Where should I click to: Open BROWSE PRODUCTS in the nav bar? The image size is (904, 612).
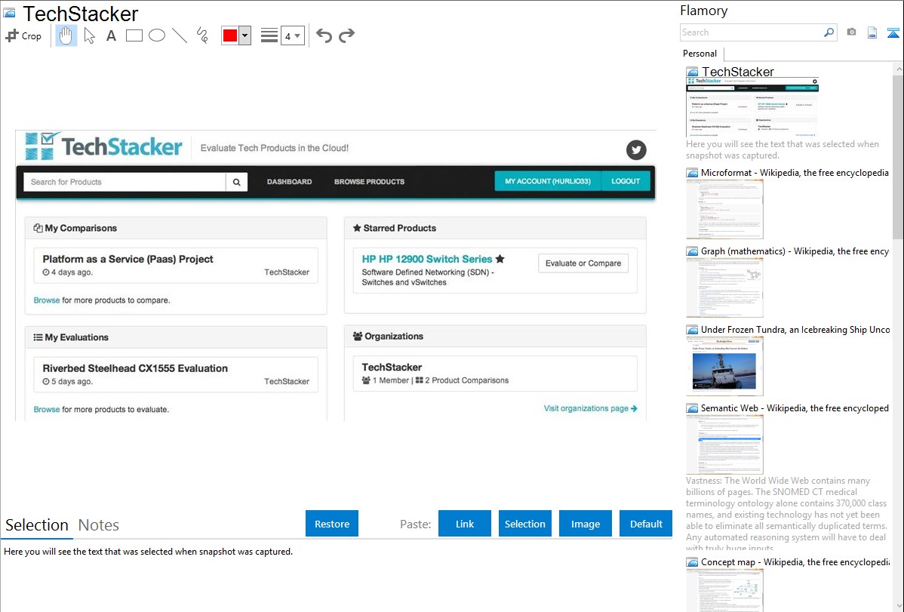(x=370, y=182)
